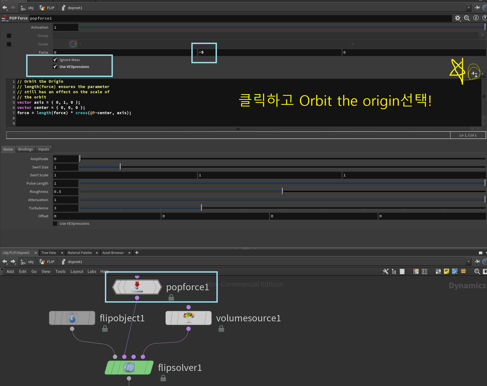Image resolution: width=487 pixels, height=386 pixels.
Task: Click the popforce1 node name field
Action: coord(240,18)
